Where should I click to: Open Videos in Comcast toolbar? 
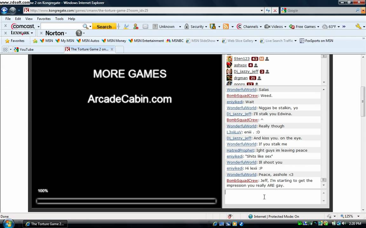click(275, 27)
